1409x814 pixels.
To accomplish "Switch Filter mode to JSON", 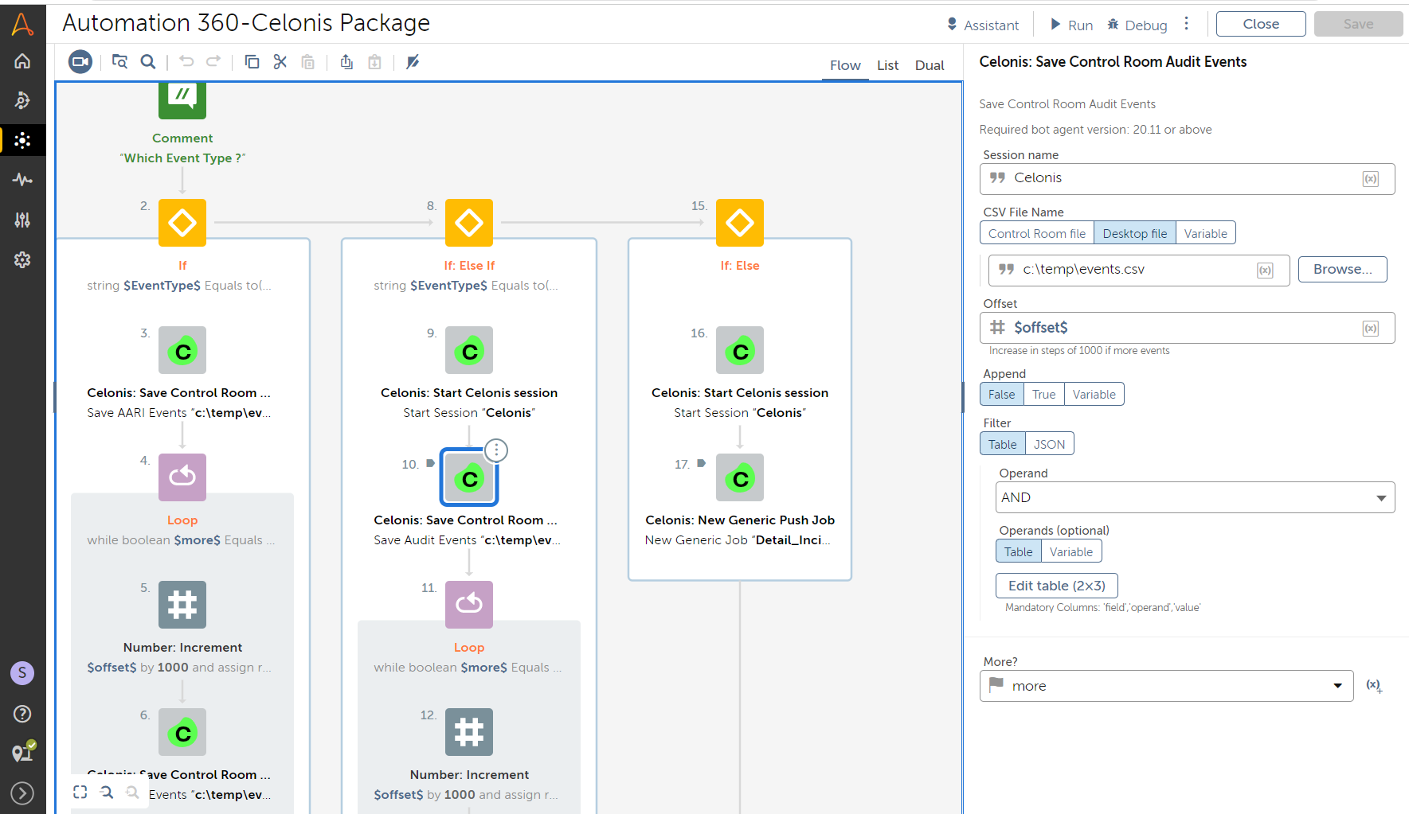I will pos(1049,445).
